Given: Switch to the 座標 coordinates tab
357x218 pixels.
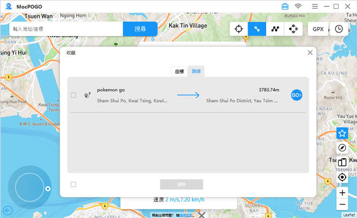Looking at the screenshot, I should [179, 72].
